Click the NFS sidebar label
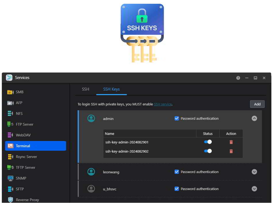The width and height of the screenshot is (273, 203). coord(19,114)
